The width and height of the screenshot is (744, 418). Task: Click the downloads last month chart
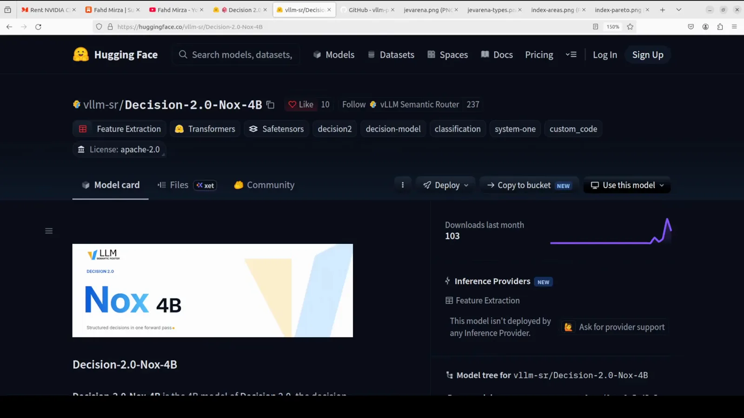[611, 231]
